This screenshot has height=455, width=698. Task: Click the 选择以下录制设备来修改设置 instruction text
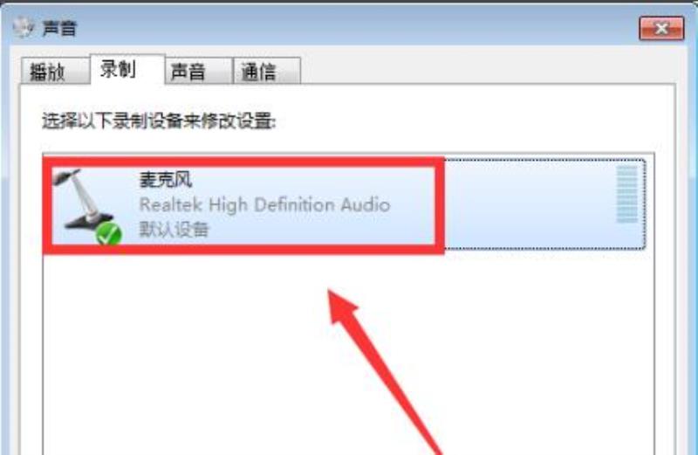159,121
